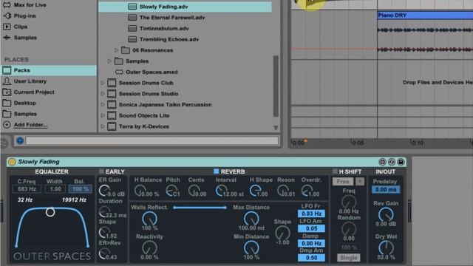Select the Slowly Fading.adv preset
This screenshot has height=266, width=473.
coord(185,7)
